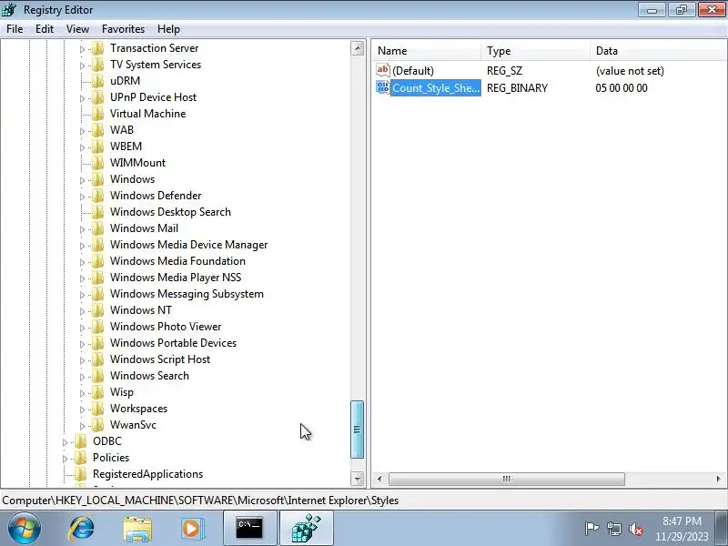The height and width of the screenshot is (546, 728).
Task: Select the ODBC tree item
Action: coord(107,441)
